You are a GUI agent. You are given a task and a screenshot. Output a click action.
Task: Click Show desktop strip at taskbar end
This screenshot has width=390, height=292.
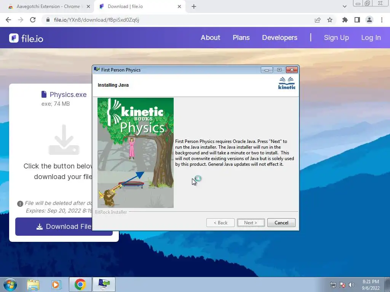coord(387,284)
